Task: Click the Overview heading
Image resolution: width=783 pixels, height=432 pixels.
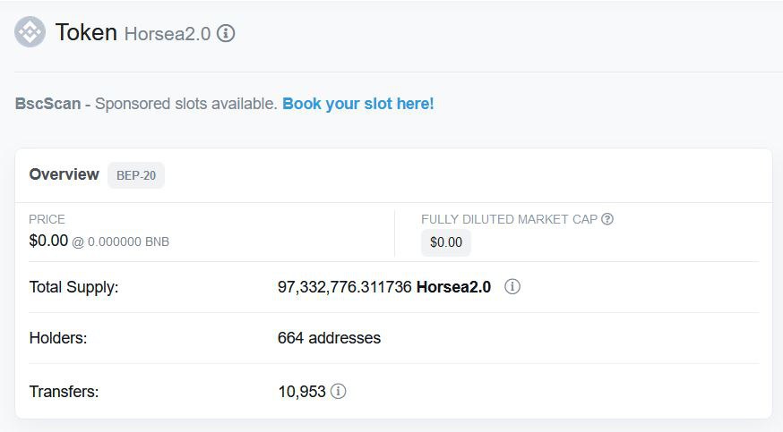Action: 64,174
